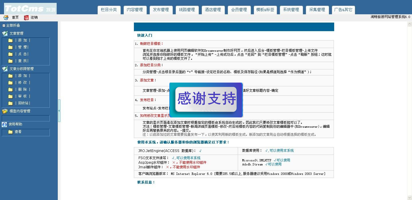Click the 注销 logout link
Screen dimensions: 412x200
(x=34, y=17)
